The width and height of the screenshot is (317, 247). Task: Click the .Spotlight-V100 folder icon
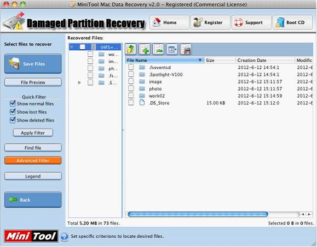click(x=142, y=74)
